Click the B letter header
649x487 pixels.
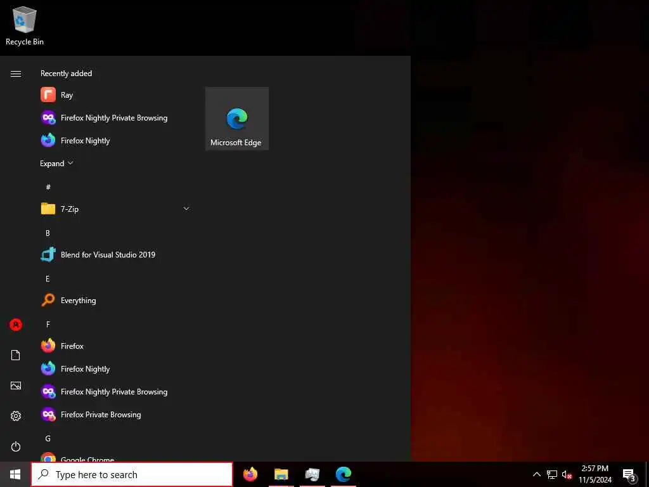[48, 233]
